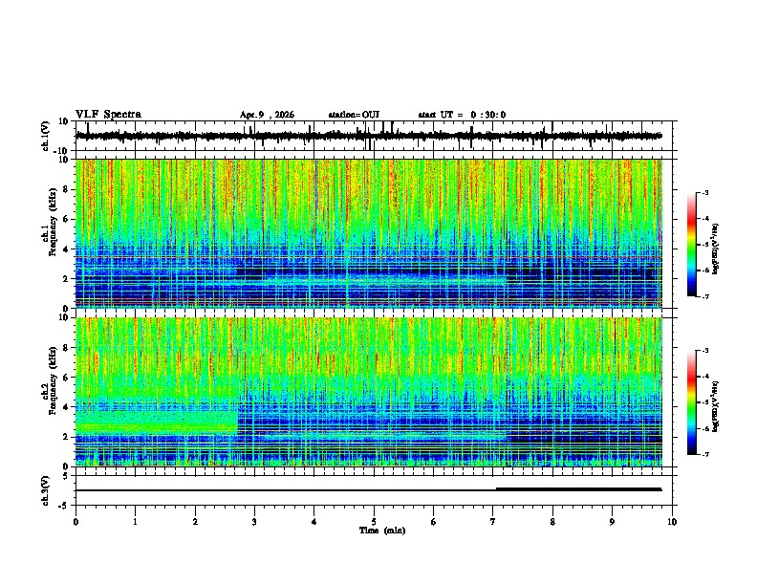The image size is (757, 585).
Task: Click time axis tick label "4"
Action: (x=314, y=522)
